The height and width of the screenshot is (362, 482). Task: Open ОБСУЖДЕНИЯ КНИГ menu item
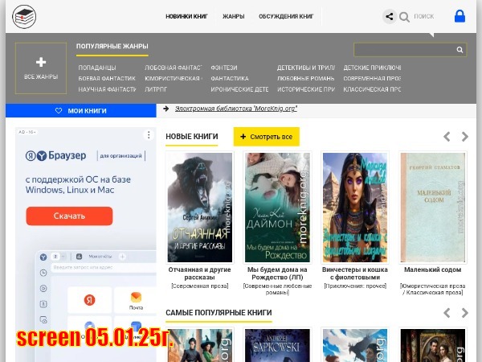tap(286, 16)
